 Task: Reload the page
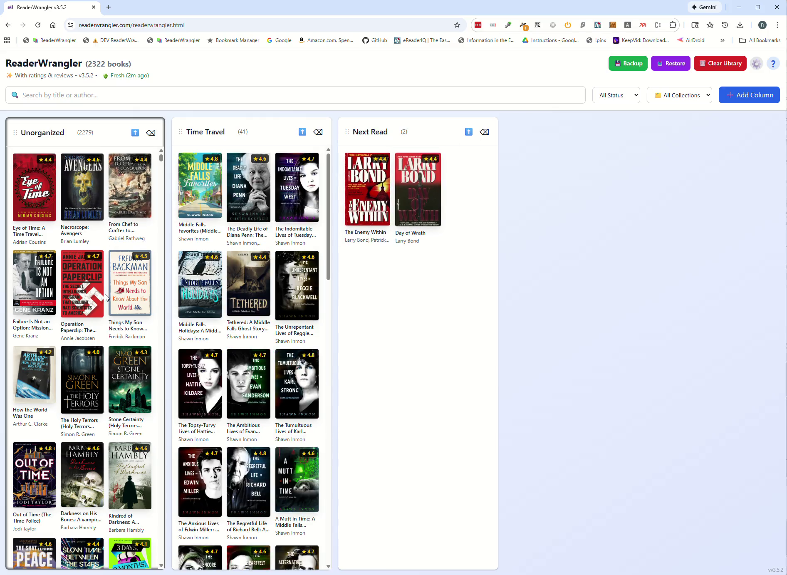click(38, 25)
